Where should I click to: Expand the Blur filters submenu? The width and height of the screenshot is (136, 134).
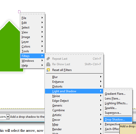click(74, 77)
